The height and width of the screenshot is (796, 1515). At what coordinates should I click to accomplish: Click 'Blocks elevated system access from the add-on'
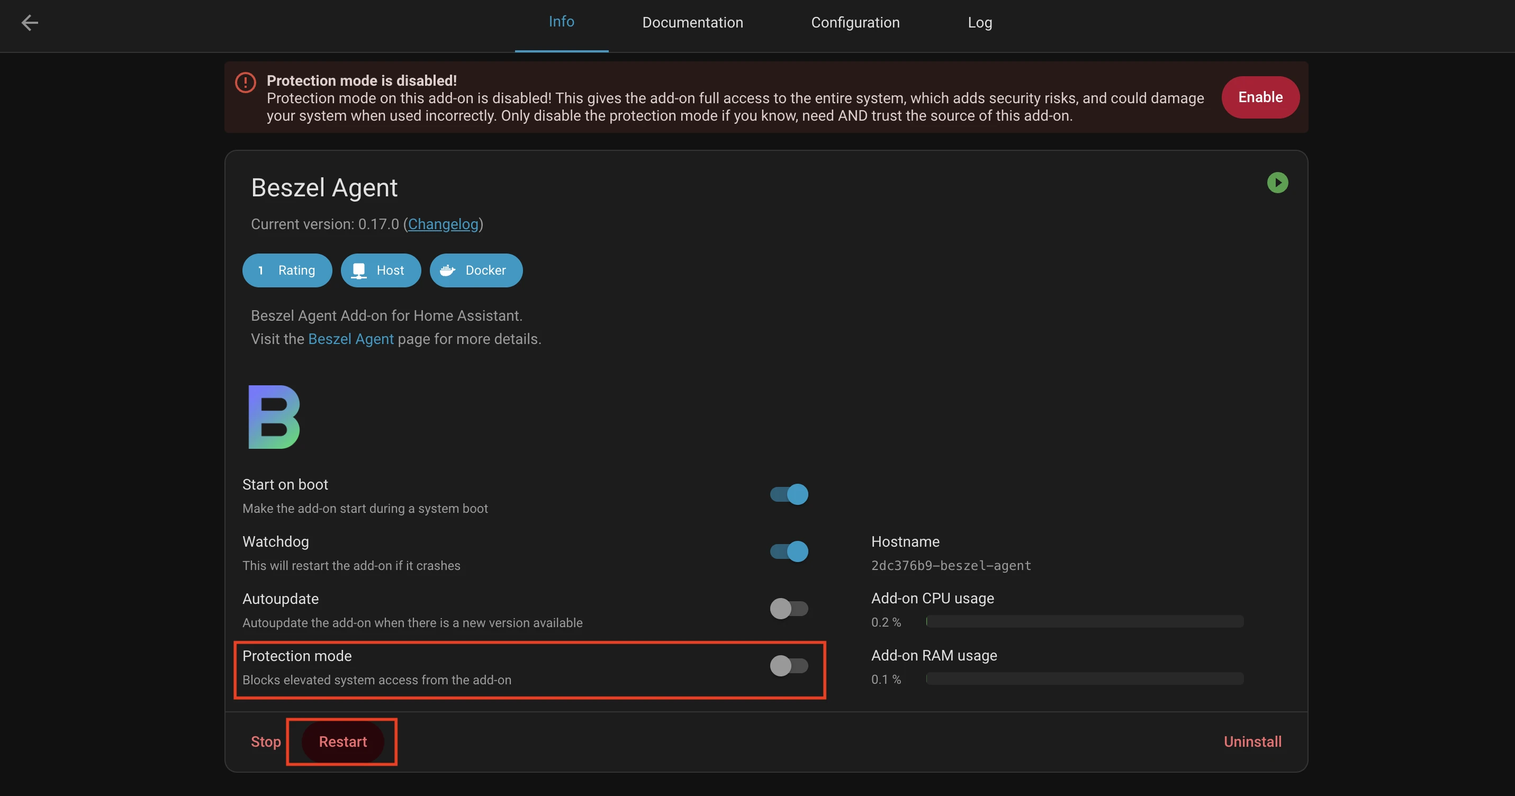click(377, 680)
